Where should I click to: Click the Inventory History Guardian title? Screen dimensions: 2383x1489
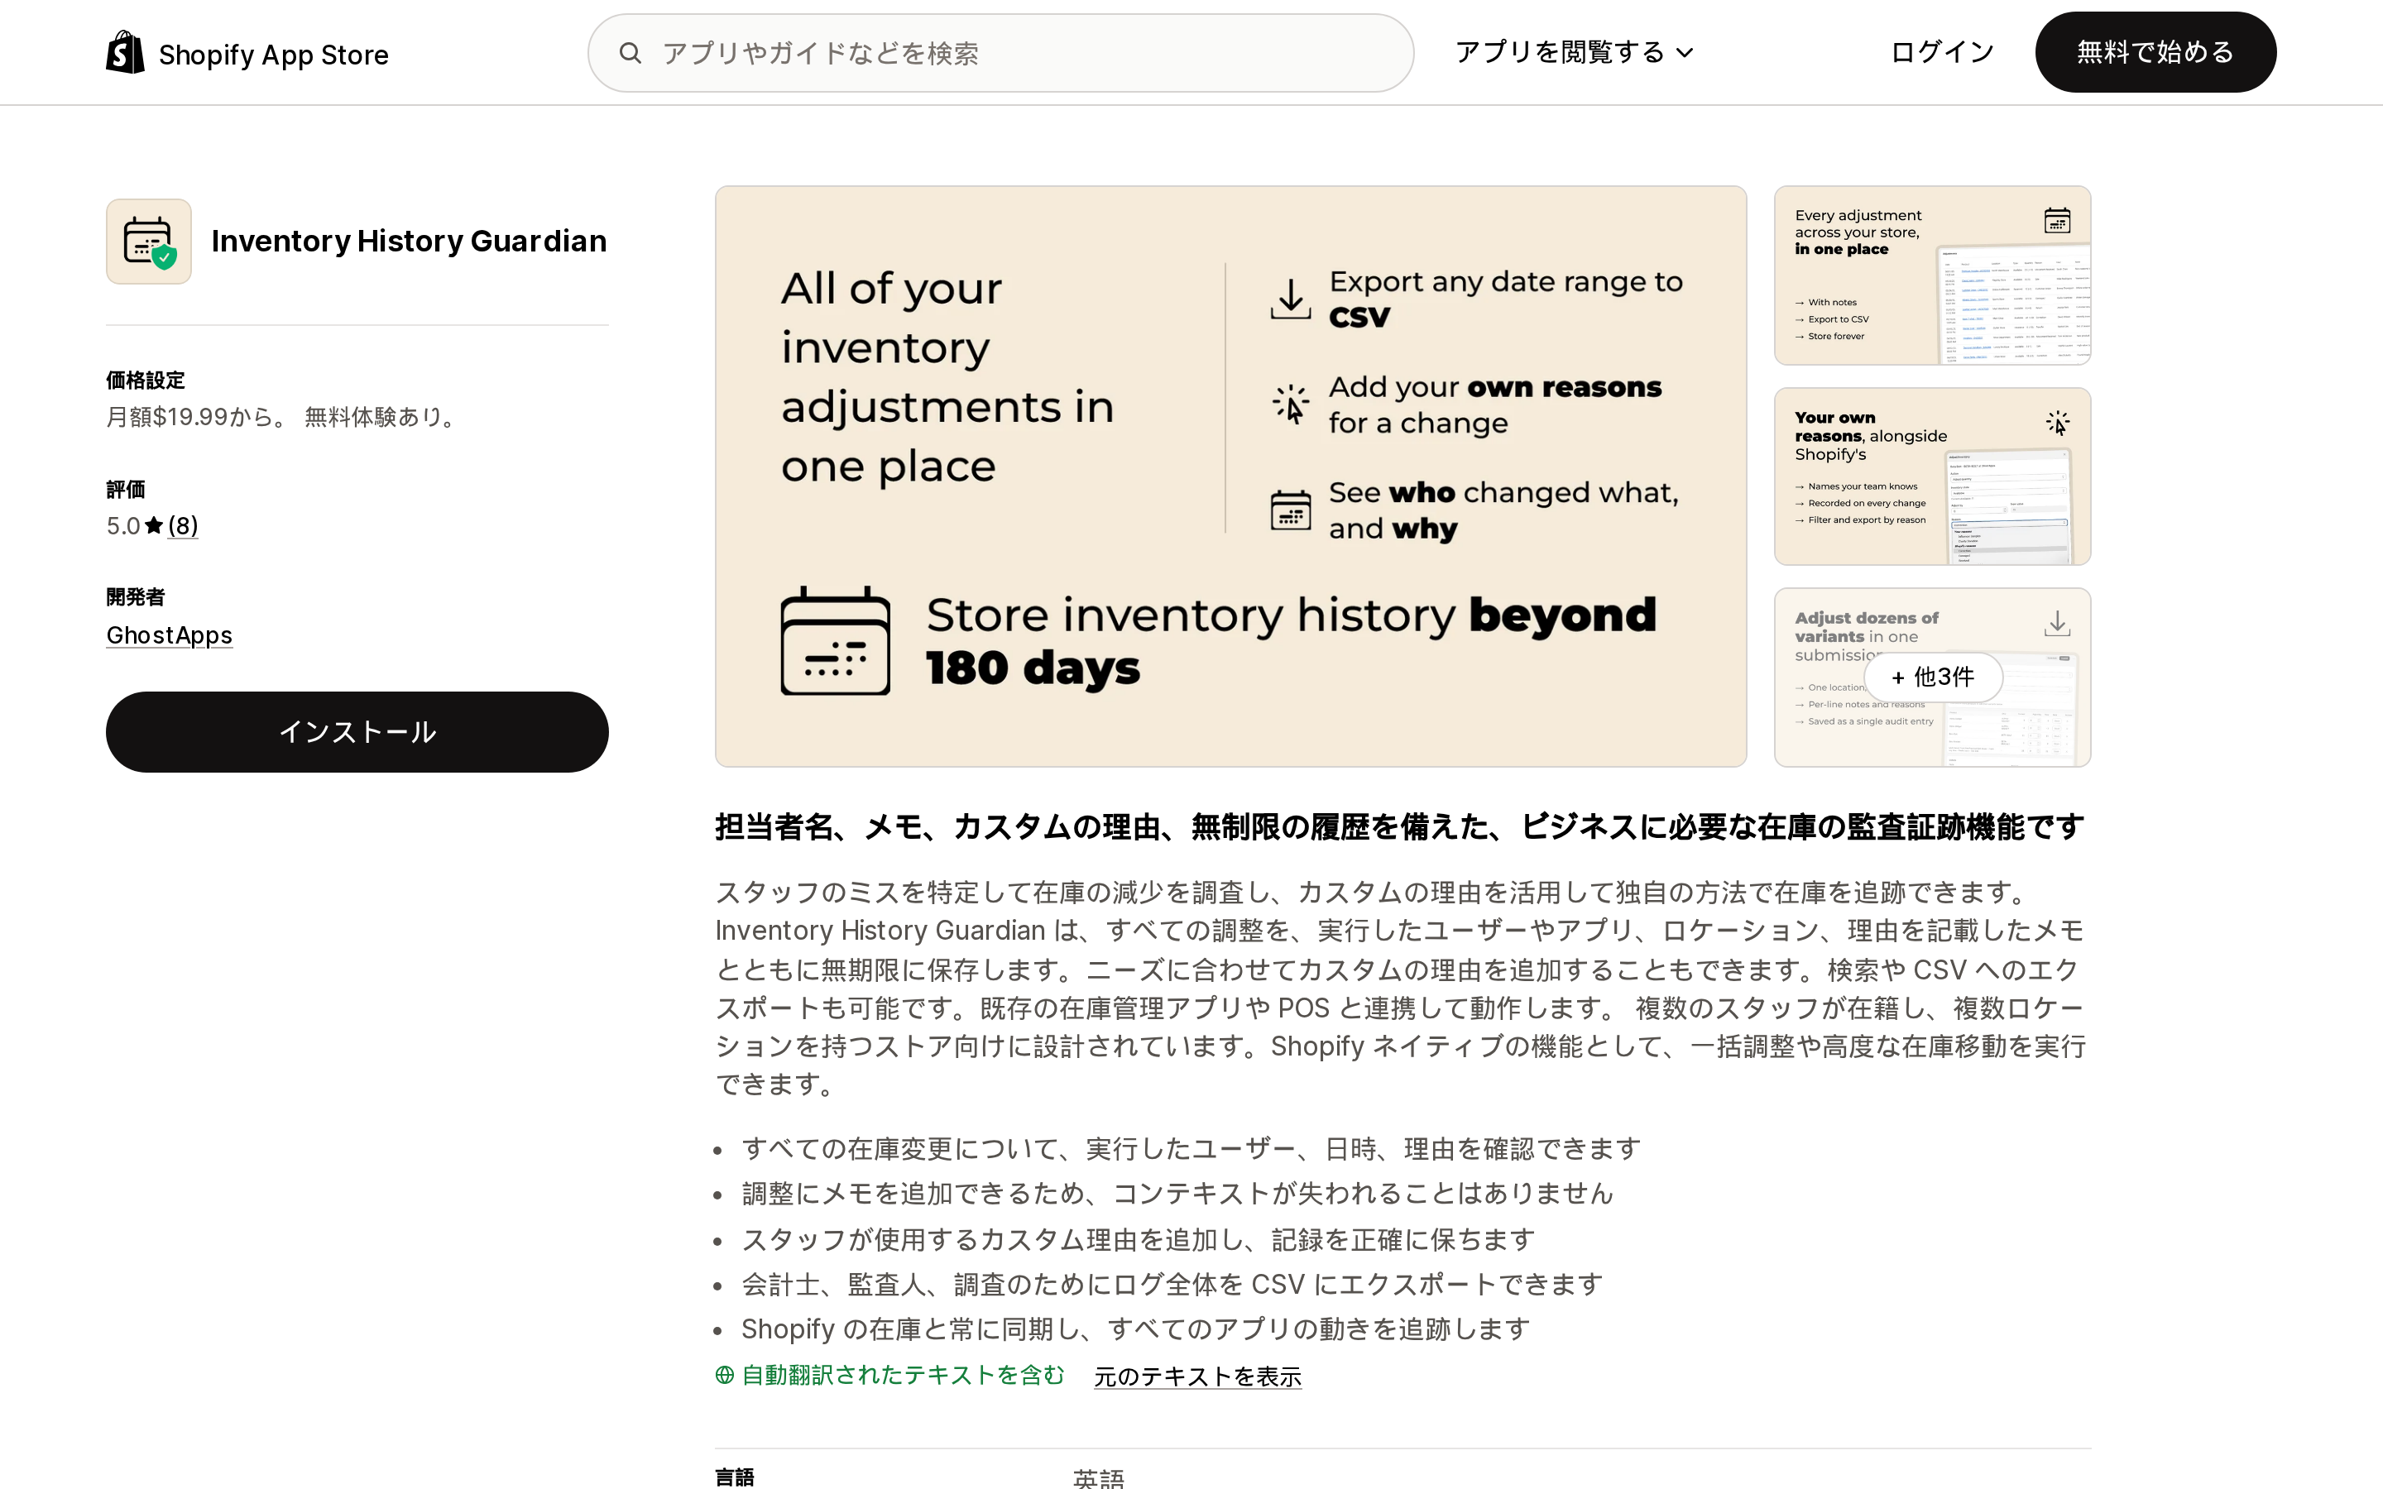[409, 242]
